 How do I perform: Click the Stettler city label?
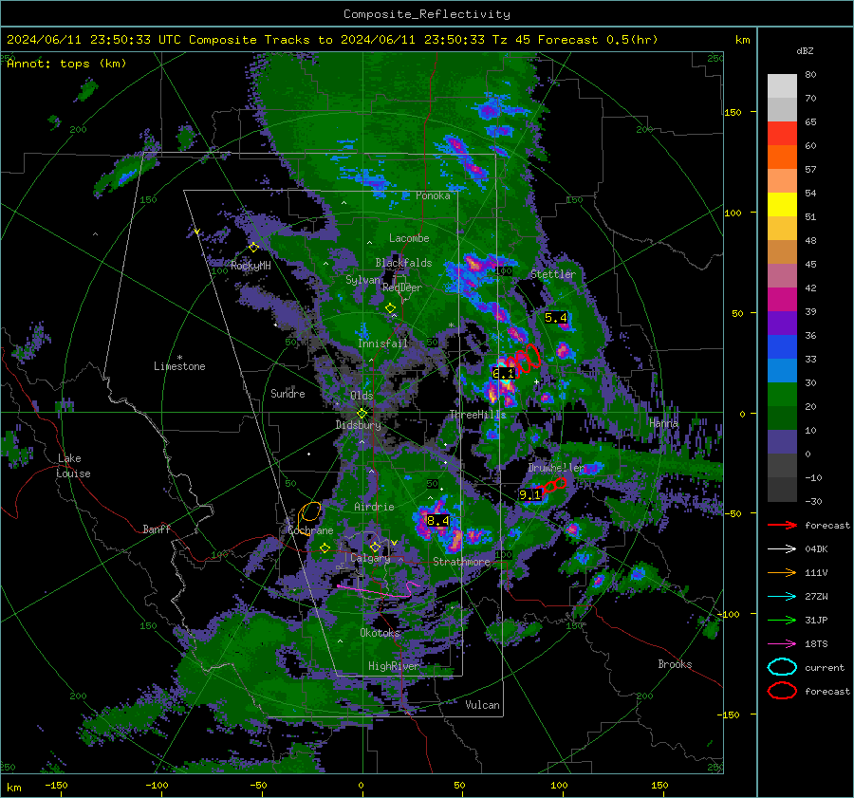pyautogui.click(x=553, y=274)
